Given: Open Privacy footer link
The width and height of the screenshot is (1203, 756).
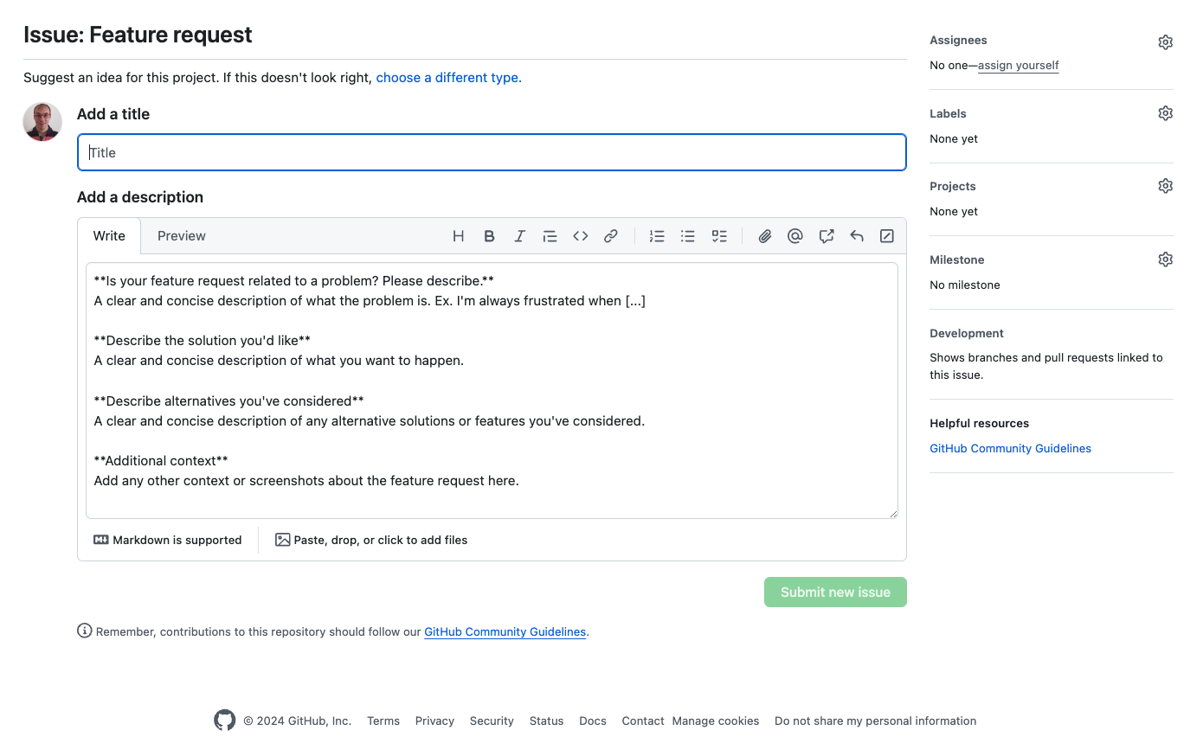Looking at the screenshot, I should coord(434,721).
